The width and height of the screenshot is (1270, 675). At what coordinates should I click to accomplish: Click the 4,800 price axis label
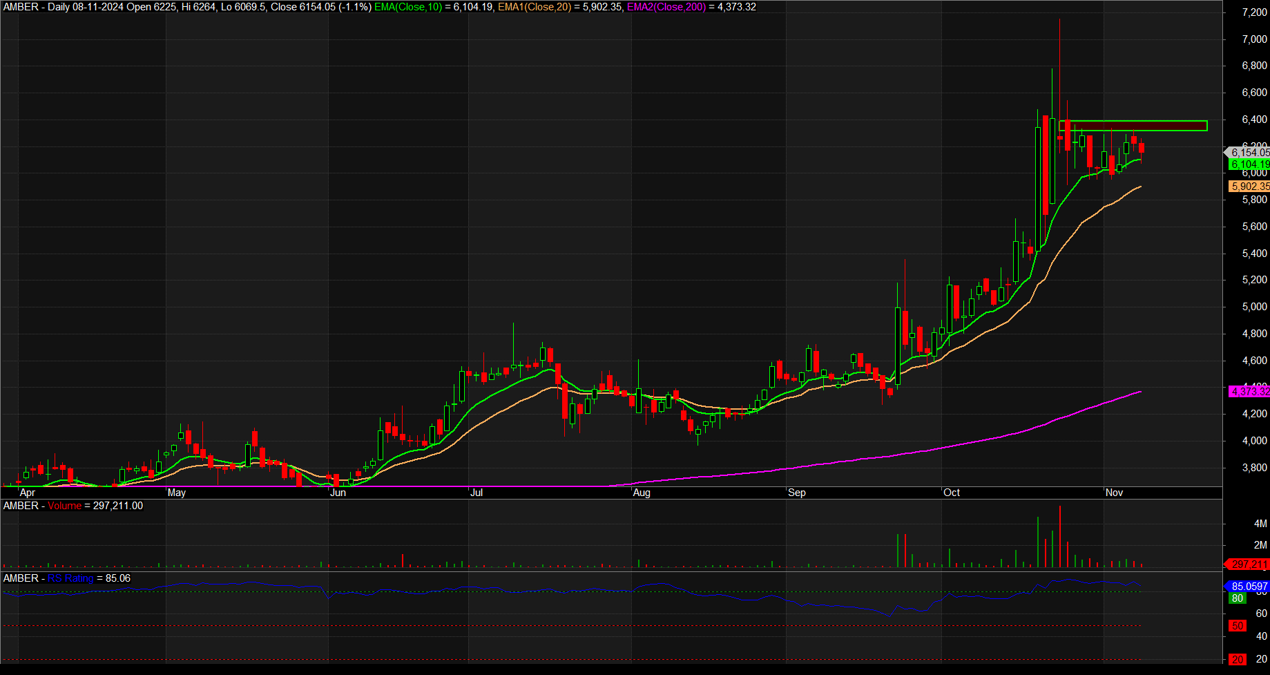pyautogui.click(x=1254, y=334)
